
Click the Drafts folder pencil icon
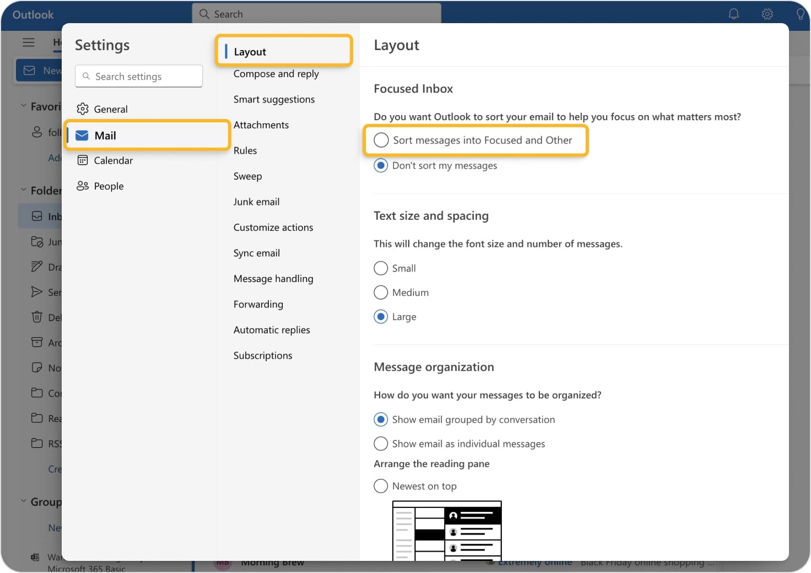(36, 267)
